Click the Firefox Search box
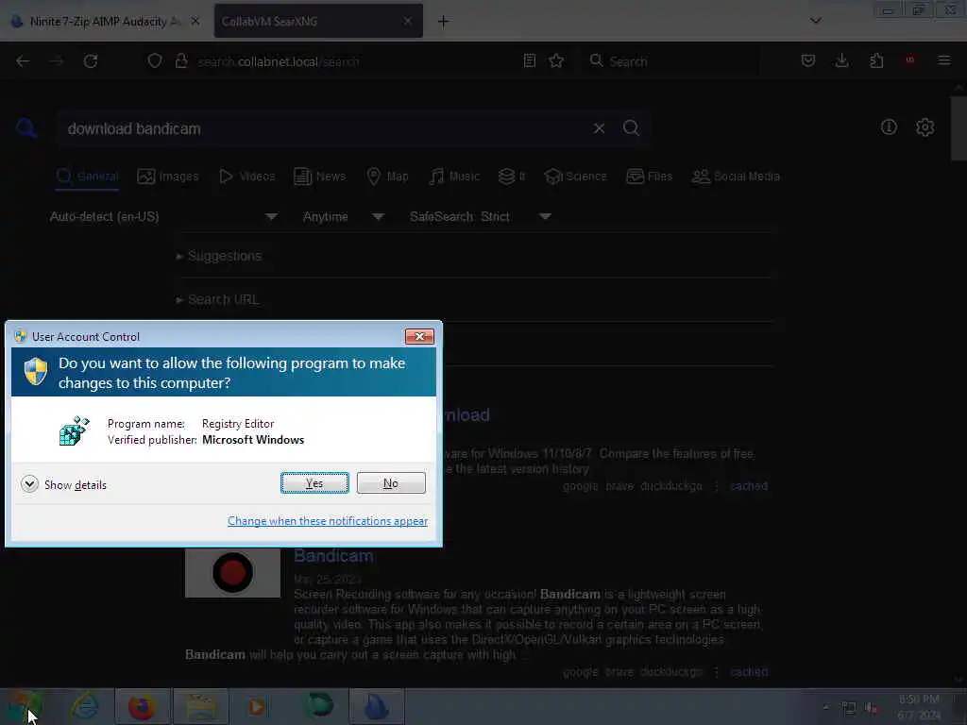Screen dimensions: 967x725 (x=672, y=61)
